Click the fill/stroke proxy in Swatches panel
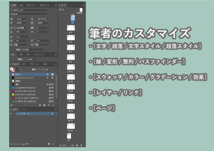214x151 pixels. pyautogui.click(x=12, y=69)
